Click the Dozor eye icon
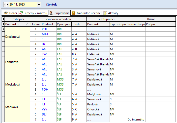 pos(6,13)
